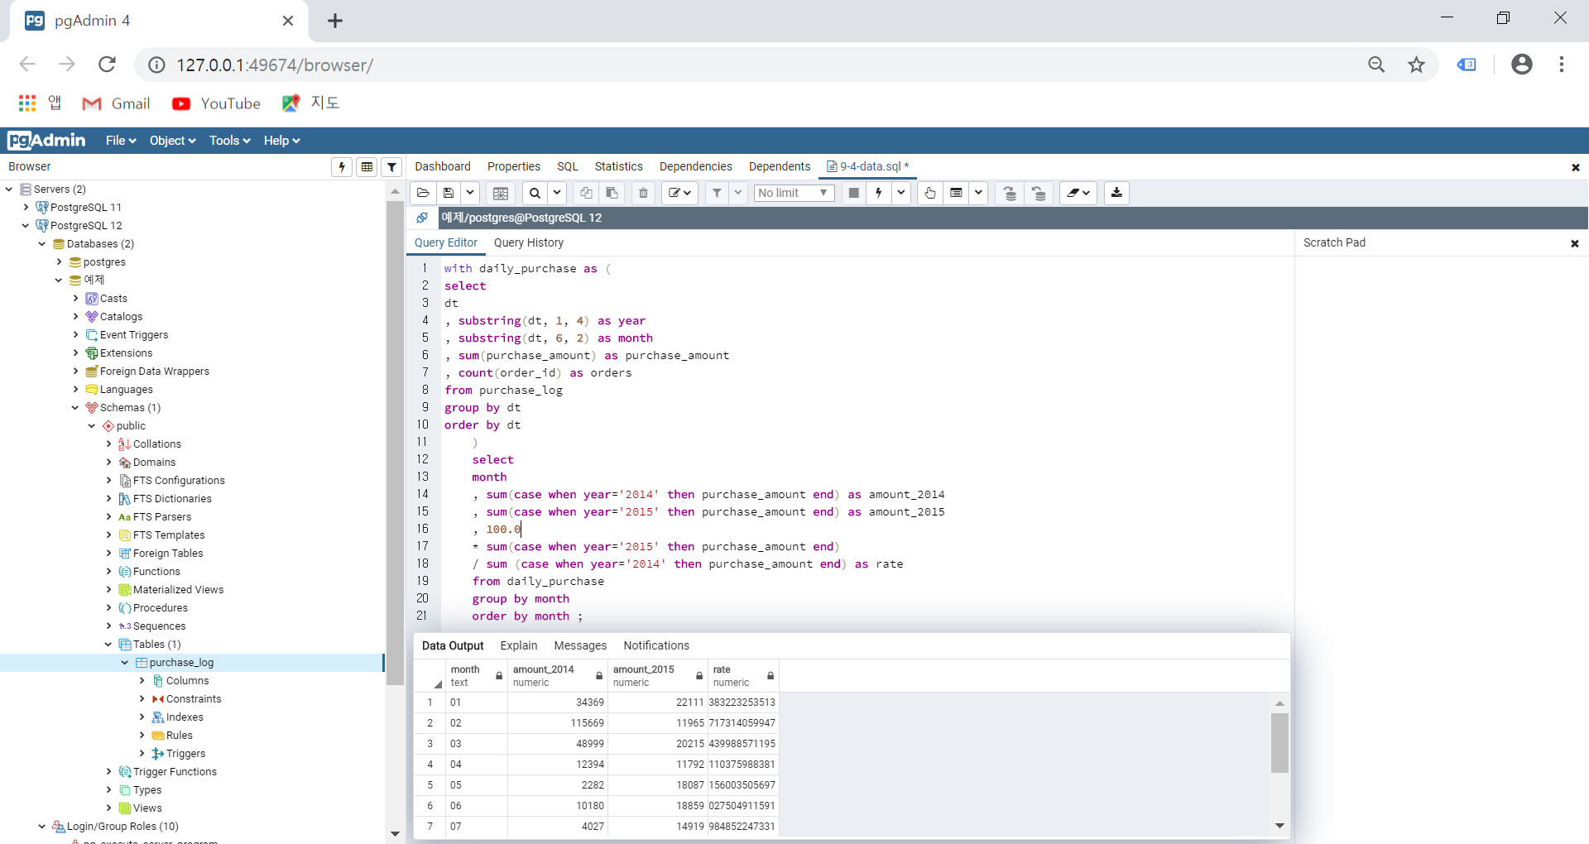
Task: Click Browser panel Filtered Rows icon
Action: point(392,167)
